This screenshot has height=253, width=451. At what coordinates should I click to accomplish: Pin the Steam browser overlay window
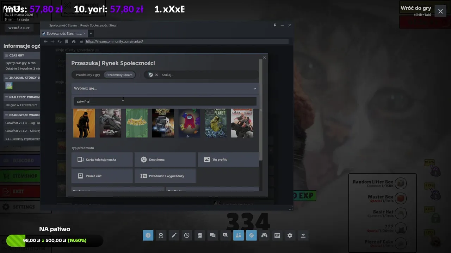pyautogui.click(x=274, y=25)
